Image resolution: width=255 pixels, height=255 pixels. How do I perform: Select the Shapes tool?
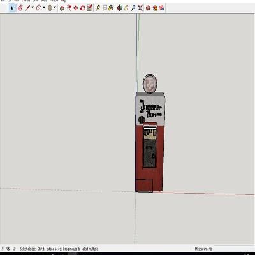pyautogui.click(x=50, y=8)
